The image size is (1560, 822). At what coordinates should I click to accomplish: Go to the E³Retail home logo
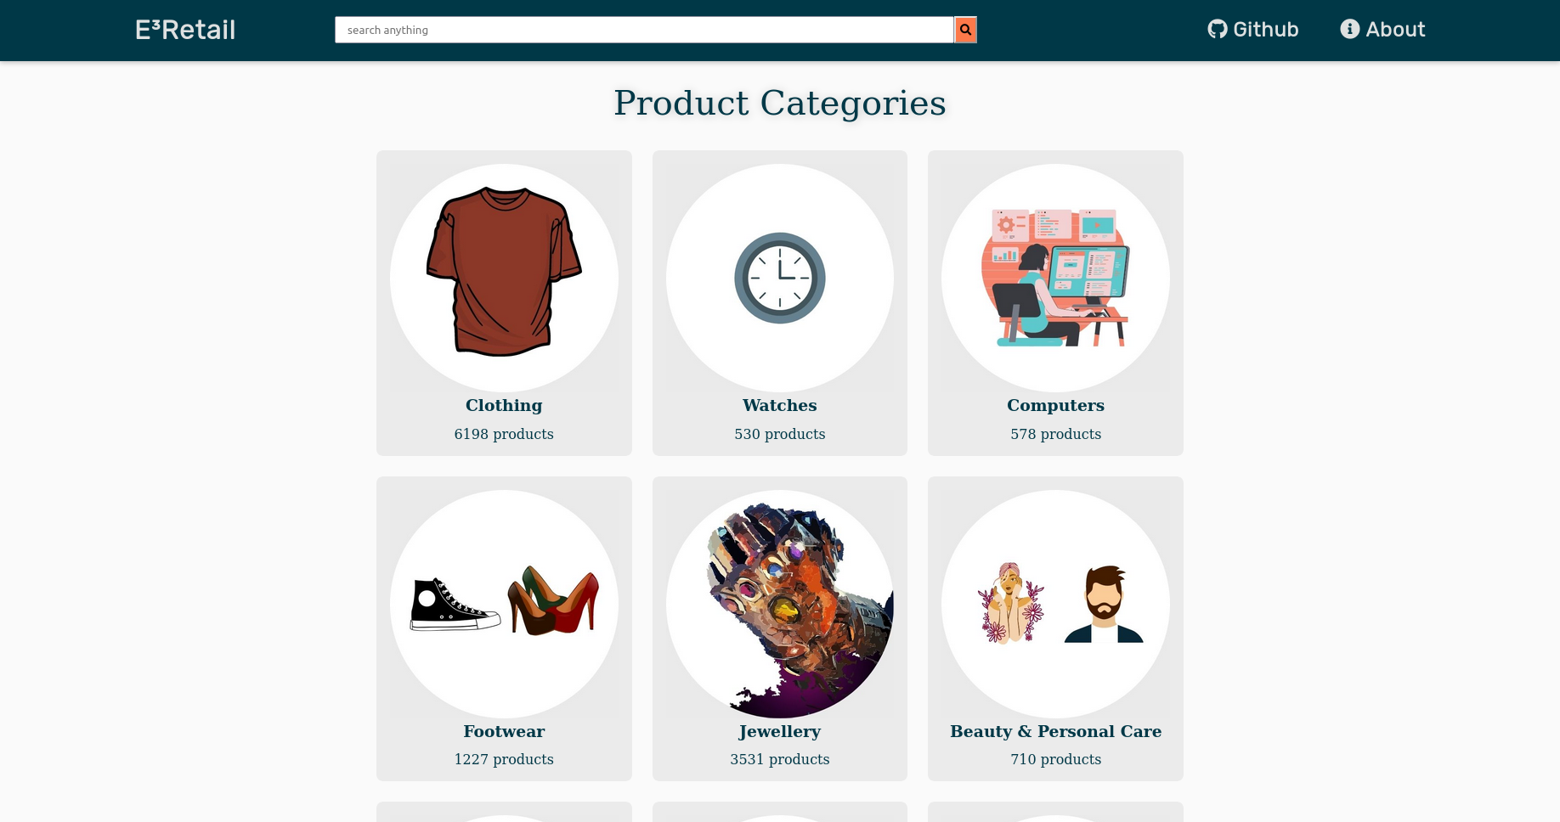185,30
